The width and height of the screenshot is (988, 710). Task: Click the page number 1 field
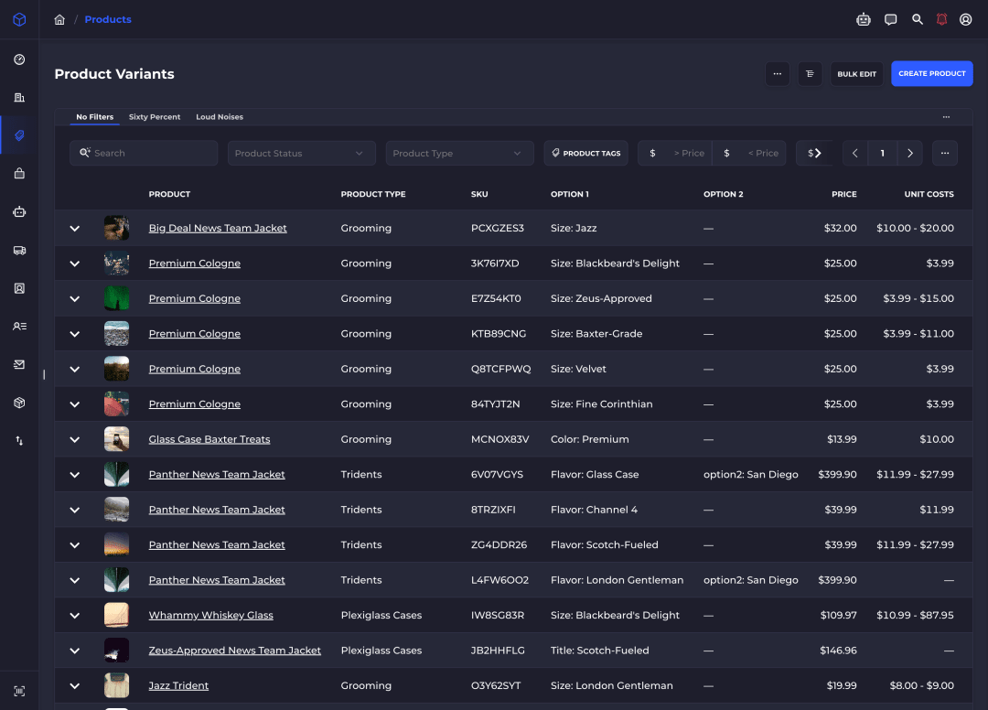(882, 153)
